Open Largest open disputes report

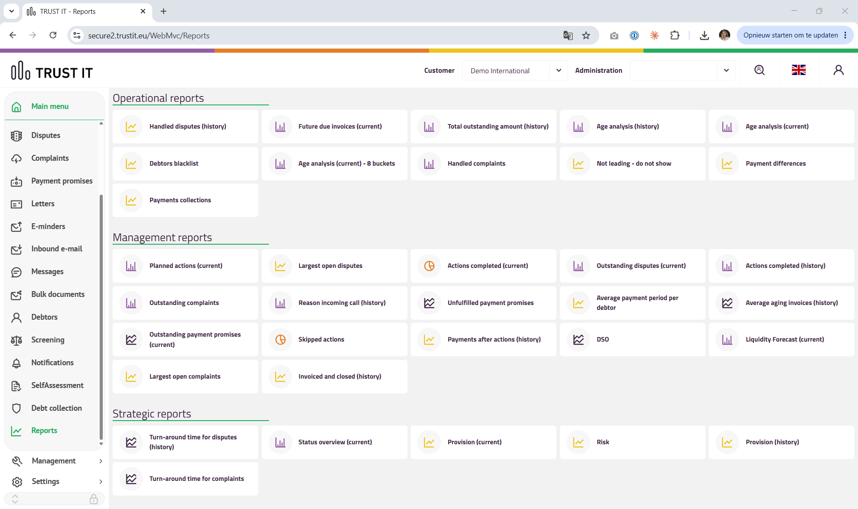tap(335, 266)
